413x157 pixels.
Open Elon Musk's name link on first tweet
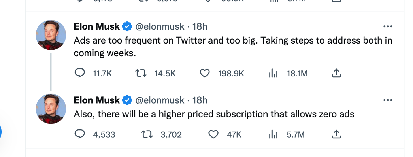97,27
